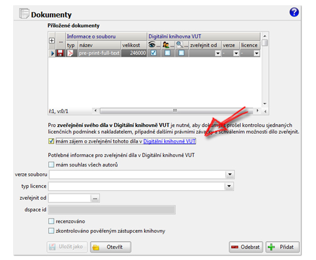The width and height of the screenshot is (316, 260).
Task: Open the blue help question mark icon
Action: (x=294, y=13)
